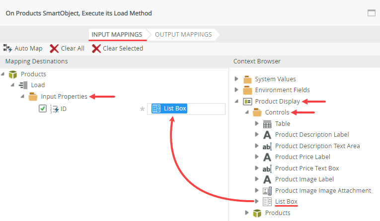Screen dimensions: 380x221
Task: Collapse the Controls folder
Action: pyautogui.click(x=246, y=112)
